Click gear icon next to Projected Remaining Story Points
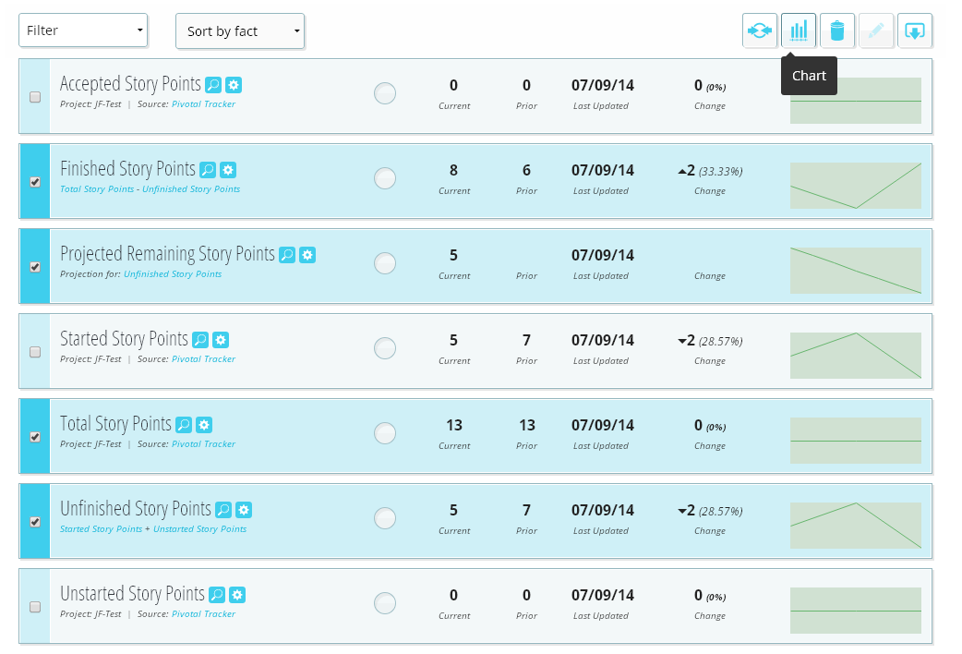962x654 pixels. [x=307, y=255]
